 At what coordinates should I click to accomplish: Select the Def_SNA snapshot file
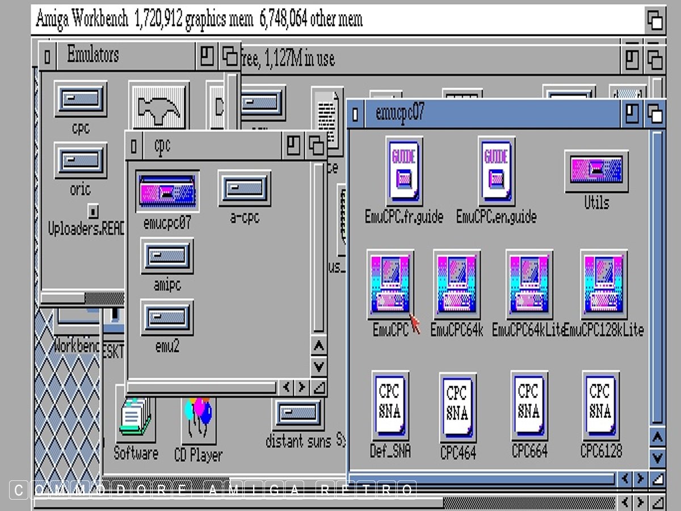[390, 405]
